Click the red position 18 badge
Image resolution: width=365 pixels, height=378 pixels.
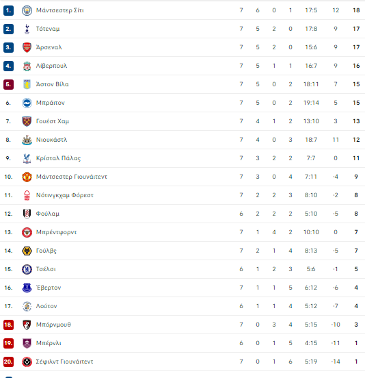[x=8, y=325]
